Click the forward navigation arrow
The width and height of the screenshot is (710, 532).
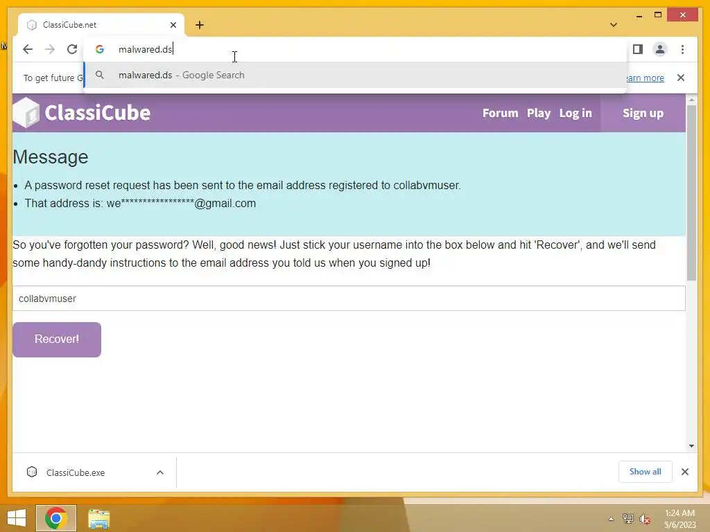click(50, 49)
